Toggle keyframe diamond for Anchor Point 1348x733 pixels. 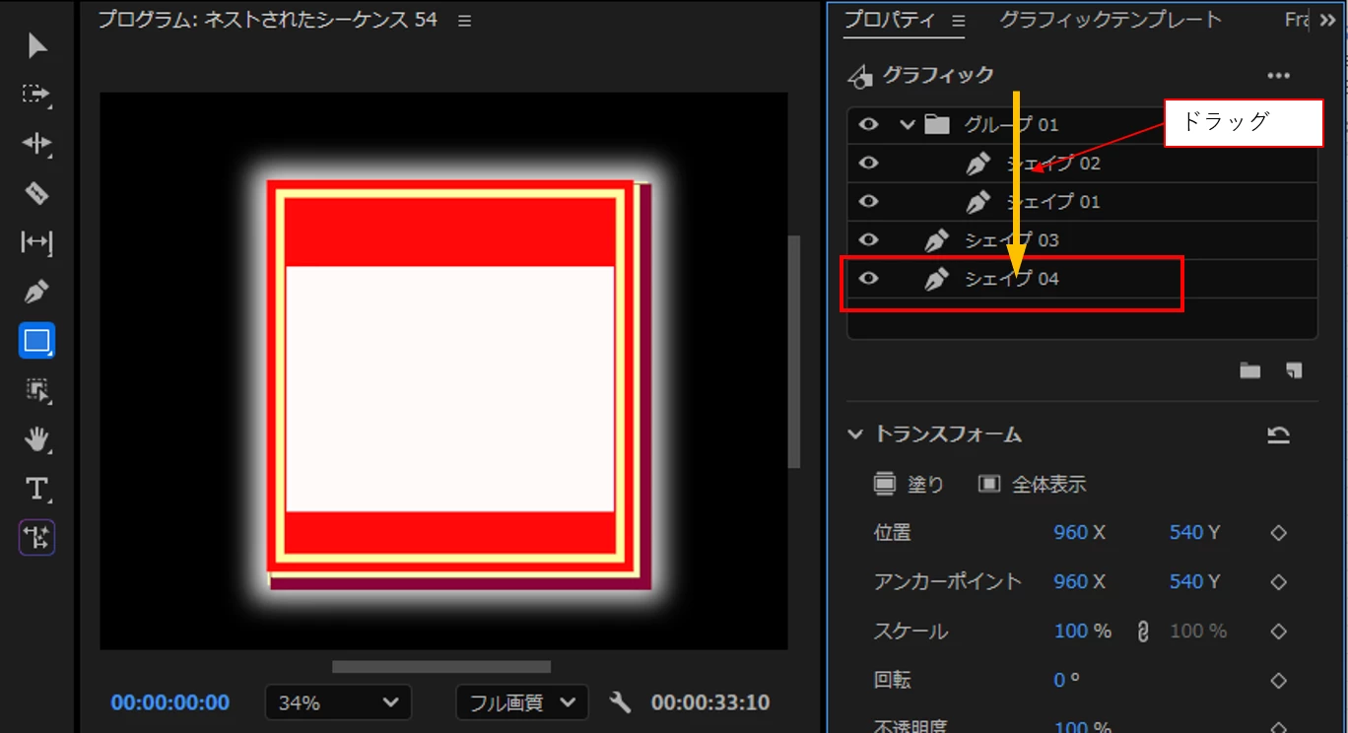[1278, 582]
